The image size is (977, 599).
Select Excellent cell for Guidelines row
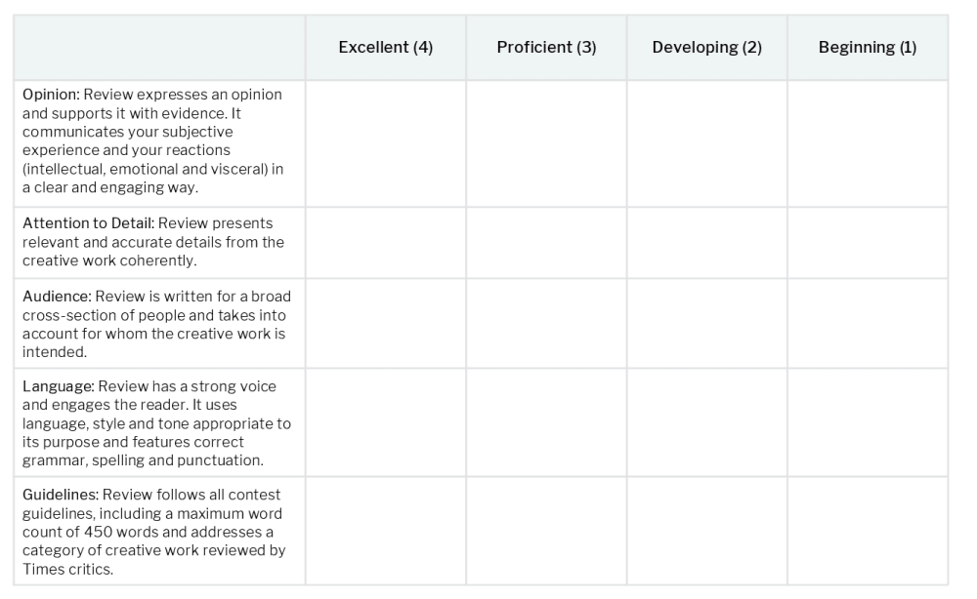385,532
